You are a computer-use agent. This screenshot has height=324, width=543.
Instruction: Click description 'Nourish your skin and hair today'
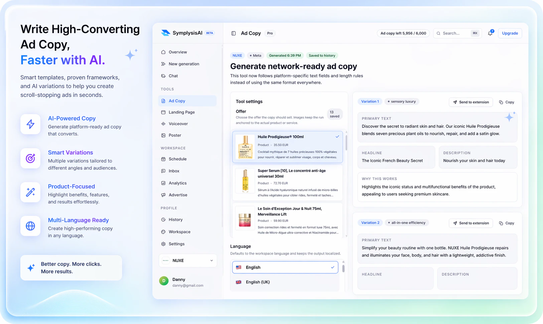pyautogui.click(x=474, y=161)
